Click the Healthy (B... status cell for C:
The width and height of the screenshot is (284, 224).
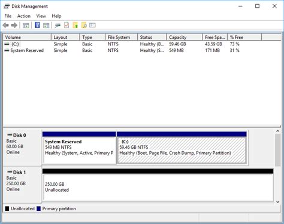point(152,44)
